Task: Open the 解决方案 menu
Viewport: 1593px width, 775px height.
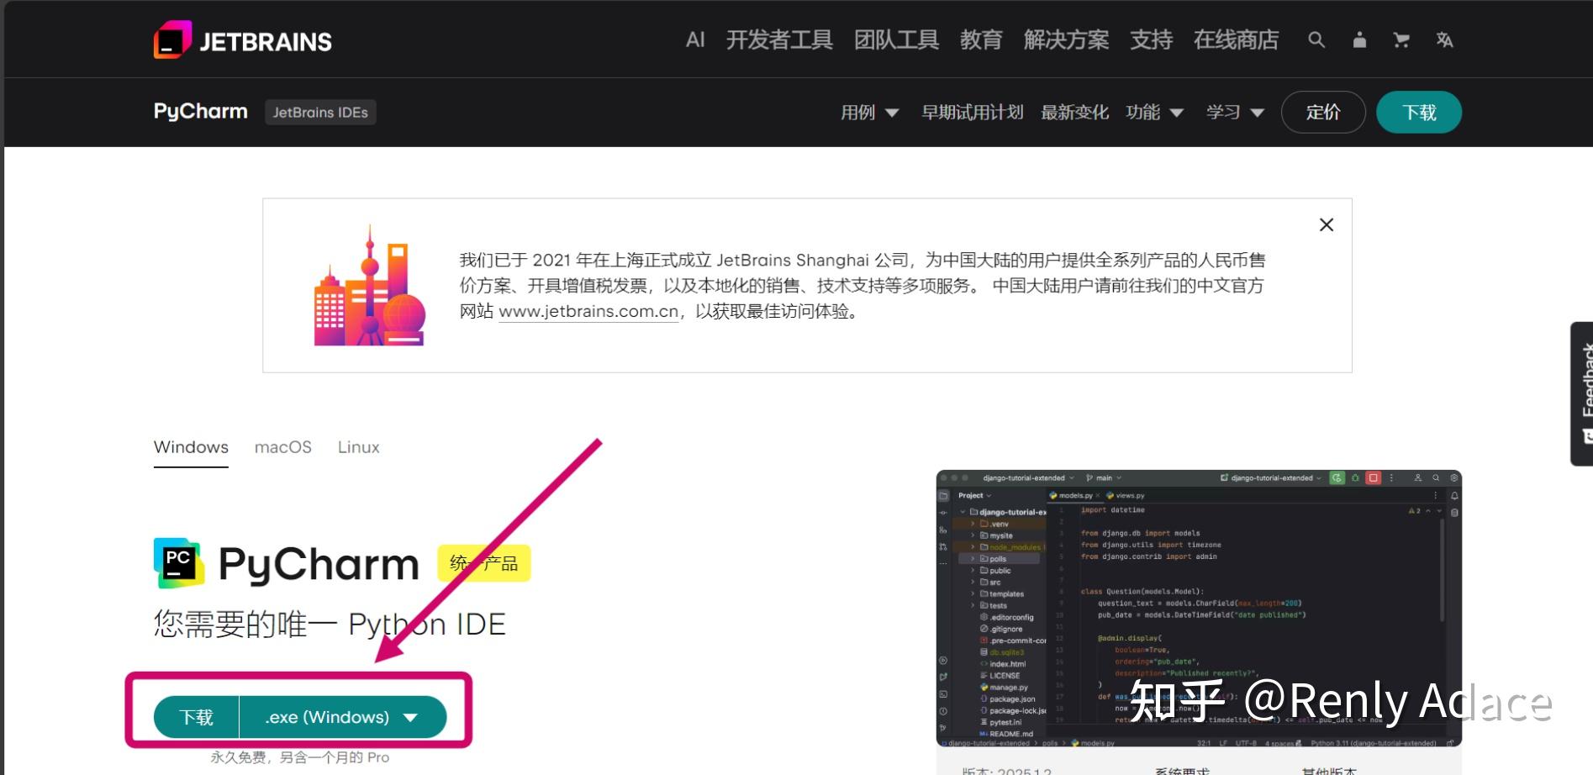Action: point(1067,40)
